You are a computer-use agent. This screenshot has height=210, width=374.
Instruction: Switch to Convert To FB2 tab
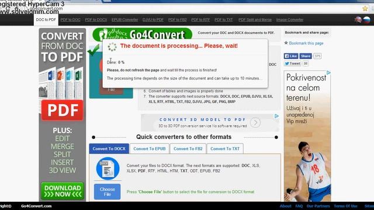(188, 149)
